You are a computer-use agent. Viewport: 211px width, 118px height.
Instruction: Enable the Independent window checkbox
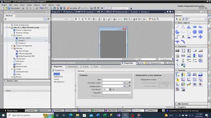click(159, 80)
